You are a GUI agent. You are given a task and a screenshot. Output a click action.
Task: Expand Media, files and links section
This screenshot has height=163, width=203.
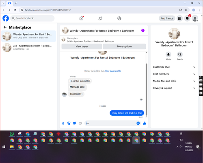[x=174, y=81]
